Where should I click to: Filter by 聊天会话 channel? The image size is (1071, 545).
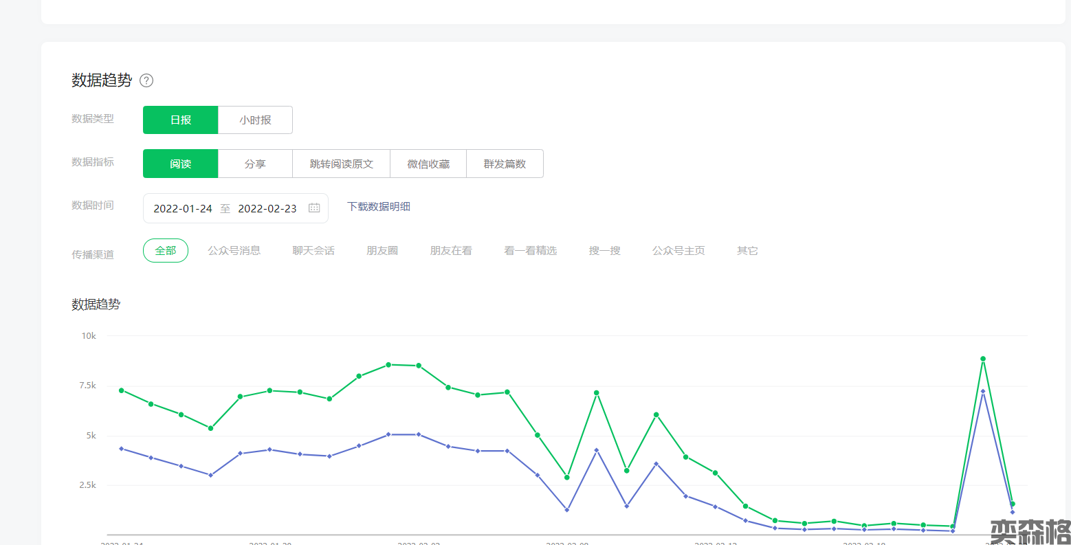[313, 251]
